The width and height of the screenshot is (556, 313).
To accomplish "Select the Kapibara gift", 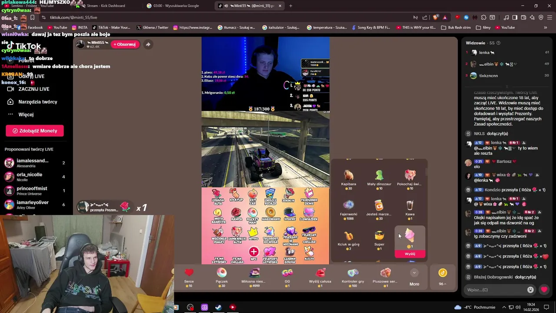I will coord(348,179).
